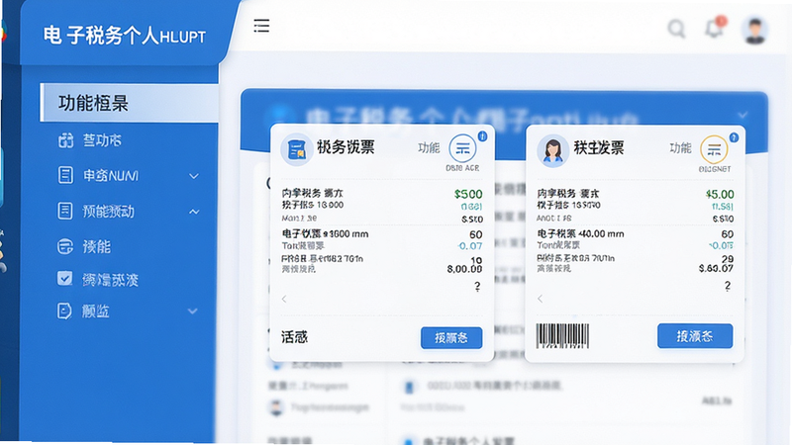The image size is (792, 445).
Task: Expand the last sidebar item chevron
Action: (192, 311)
